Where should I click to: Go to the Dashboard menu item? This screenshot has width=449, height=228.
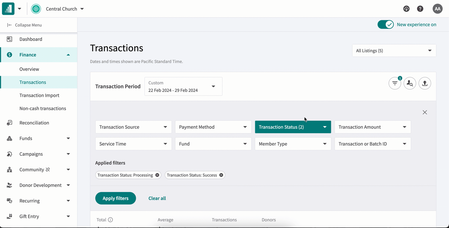(31, 39)
